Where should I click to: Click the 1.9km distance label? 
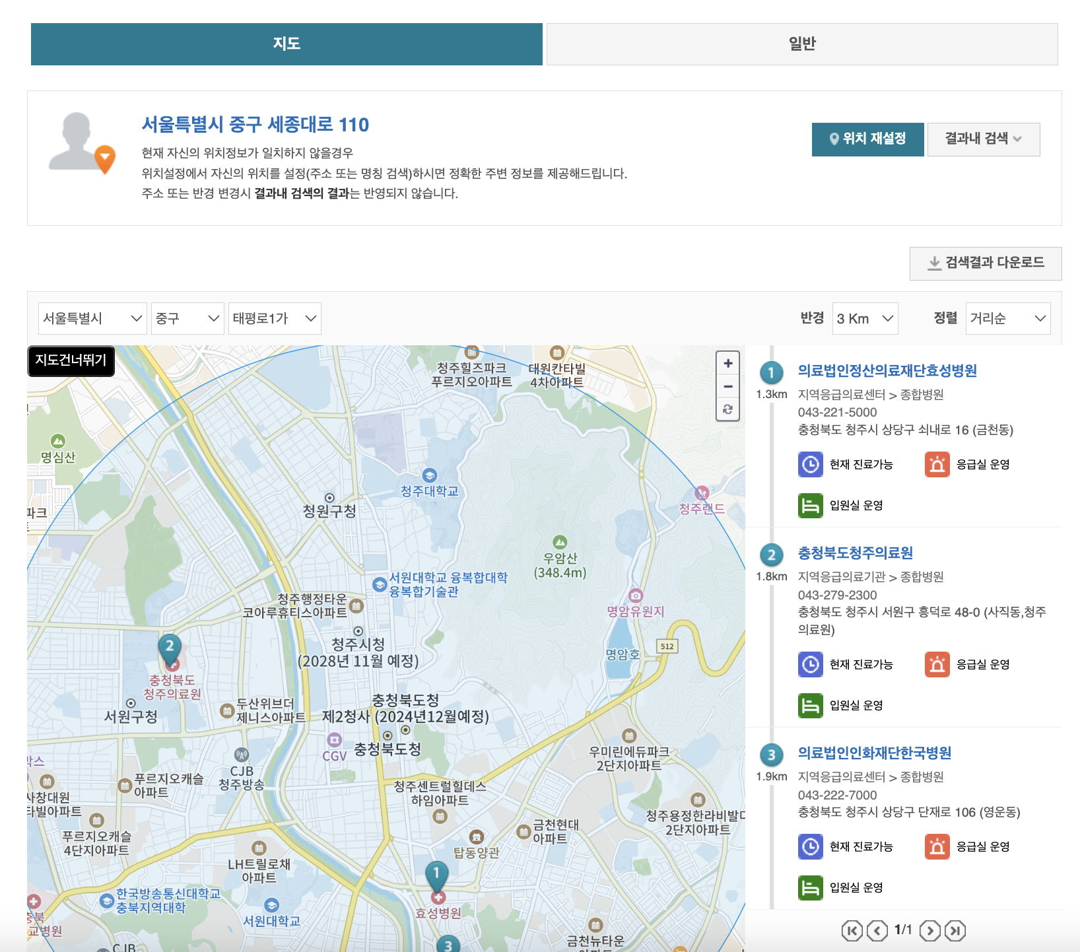click(772, 777)
